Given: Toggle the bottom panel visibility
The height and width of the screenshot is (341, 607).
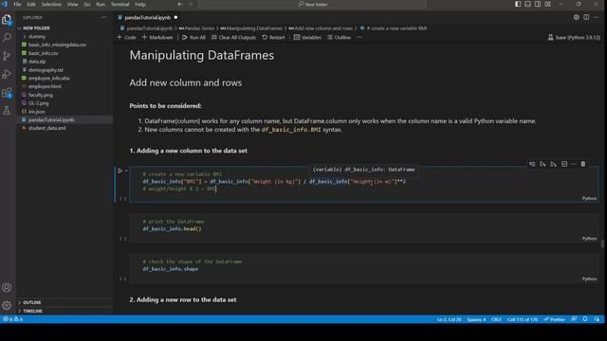Looking at the screenshot, I should point(527,4).
